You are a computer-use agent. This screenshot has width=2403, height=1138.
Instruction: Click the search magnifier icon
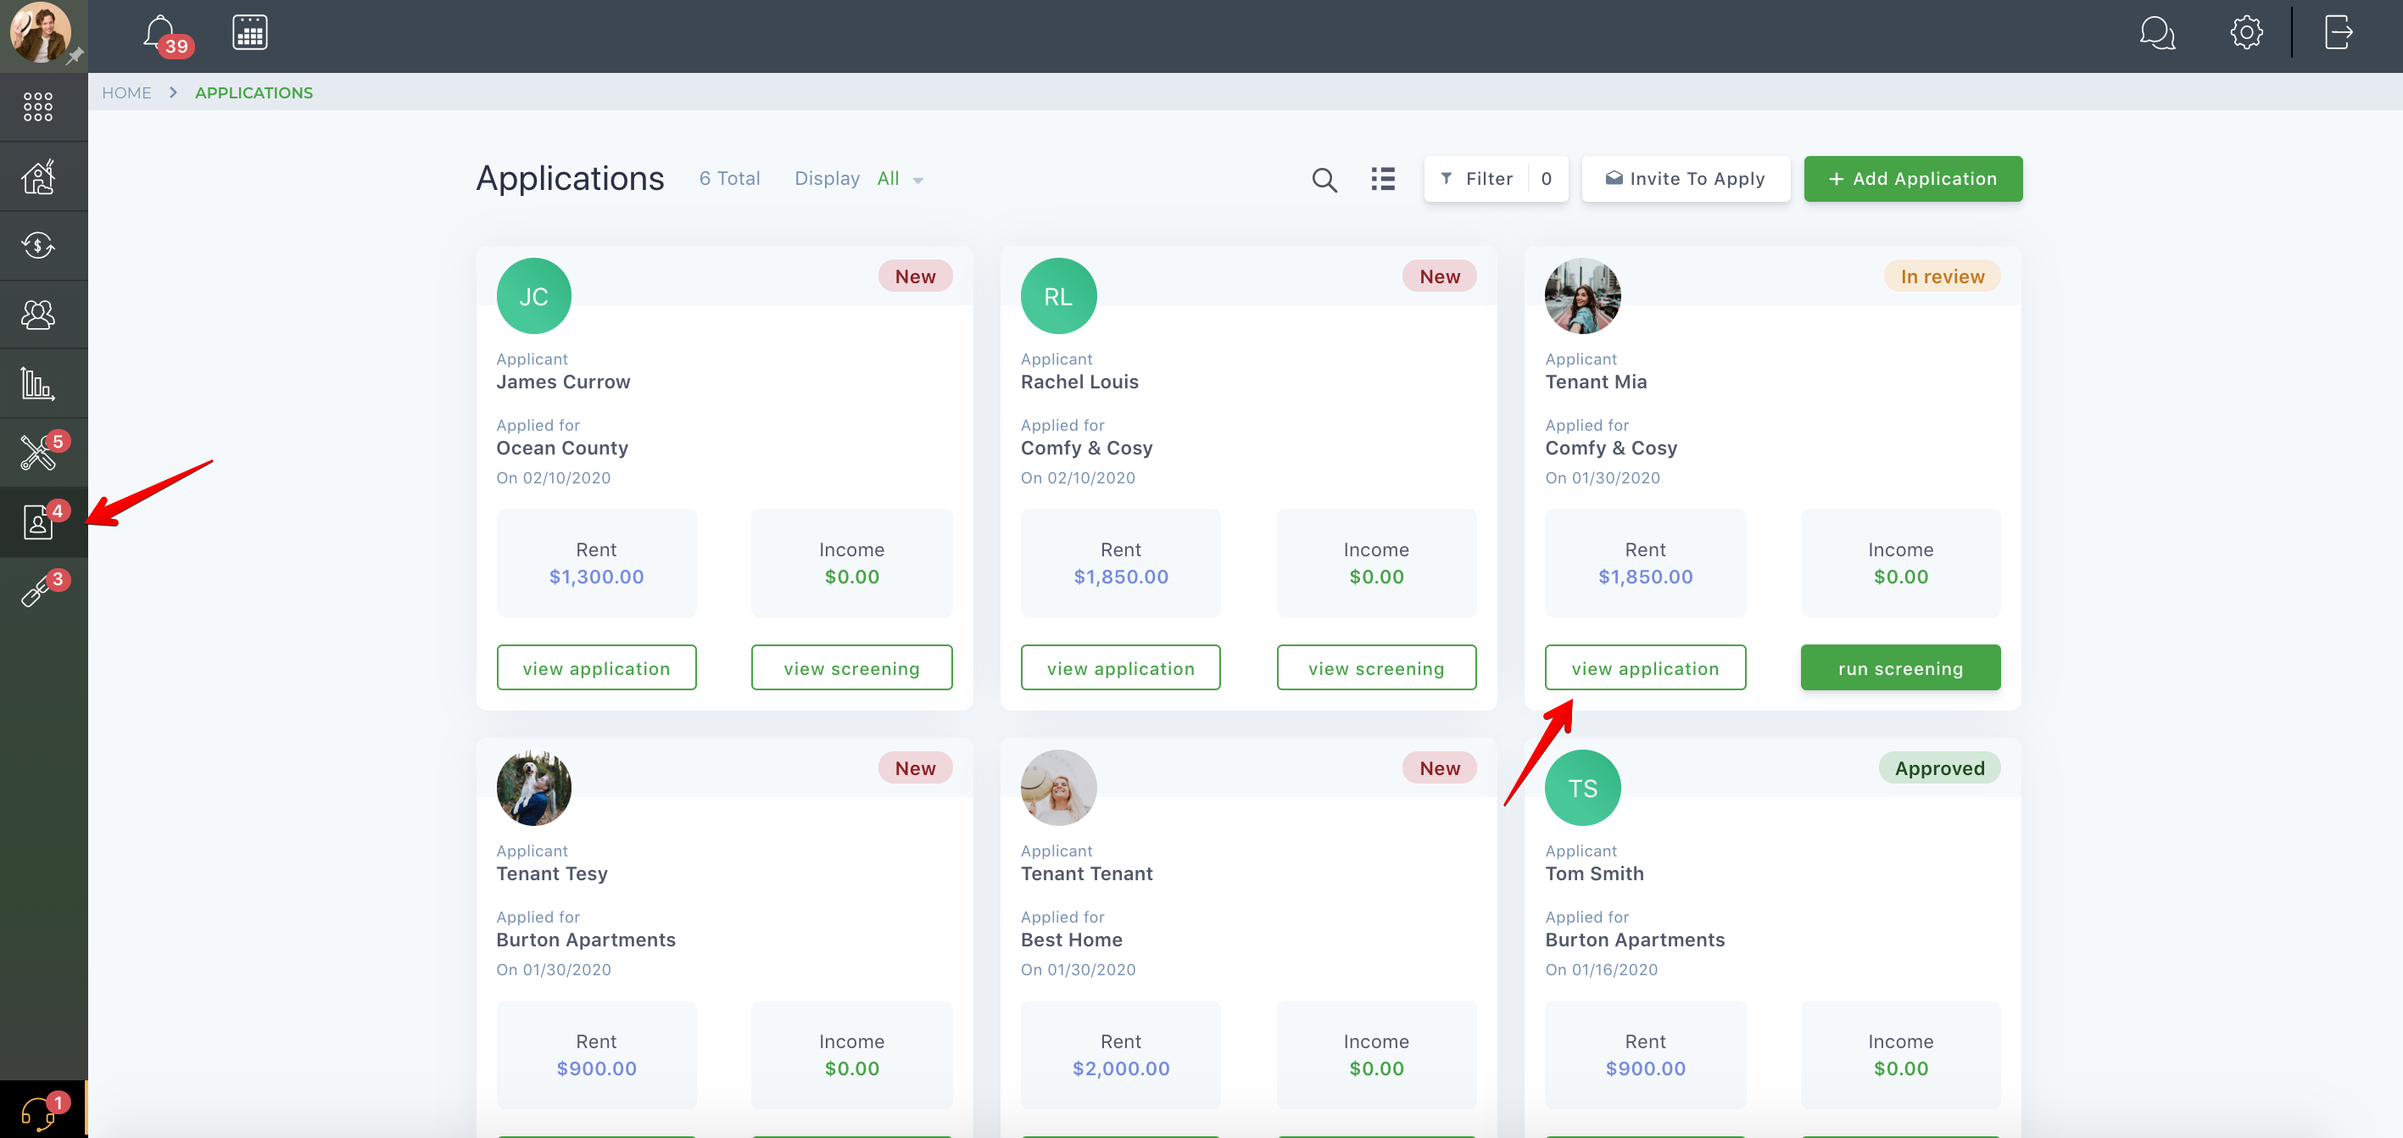(x=1324, y=179)
